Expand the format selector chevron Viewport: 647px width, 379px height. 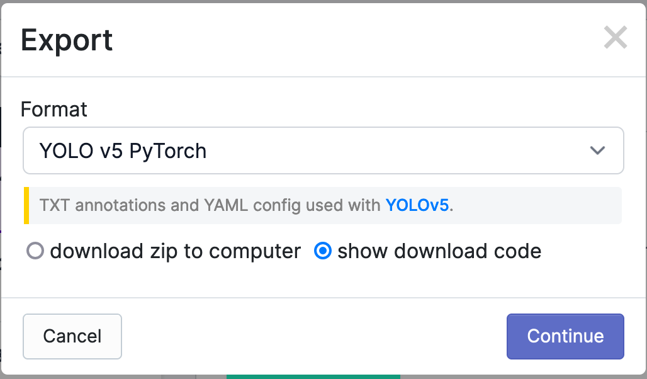pyautogui.click(x=597, y=150)
